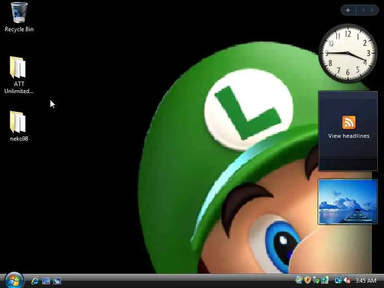Select the ATT Unlimited folder icon
This screenshot has height=288, width=384.
click(18, 67)
